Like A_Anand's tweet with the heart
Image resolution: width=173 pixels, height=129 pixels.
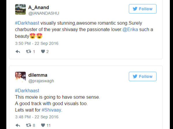(x=43, y=52)
